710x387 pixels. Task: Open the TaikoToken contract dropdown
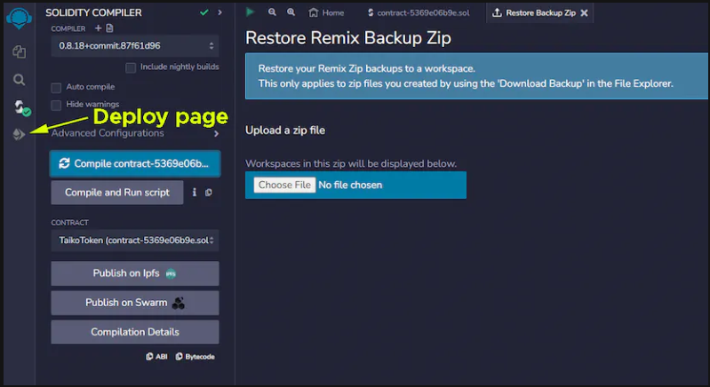pos(135,240)
